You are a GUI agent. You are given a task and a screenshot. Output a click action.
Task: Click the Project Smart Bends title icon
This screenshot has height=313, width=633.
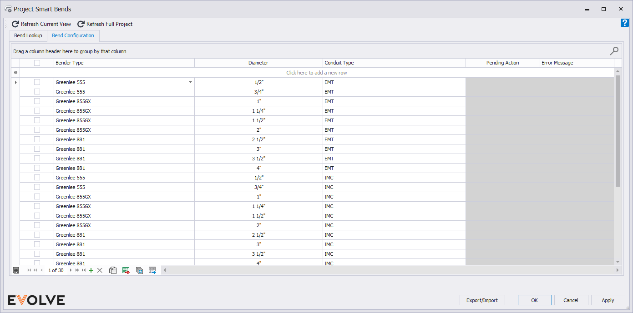tap(8, 9)
